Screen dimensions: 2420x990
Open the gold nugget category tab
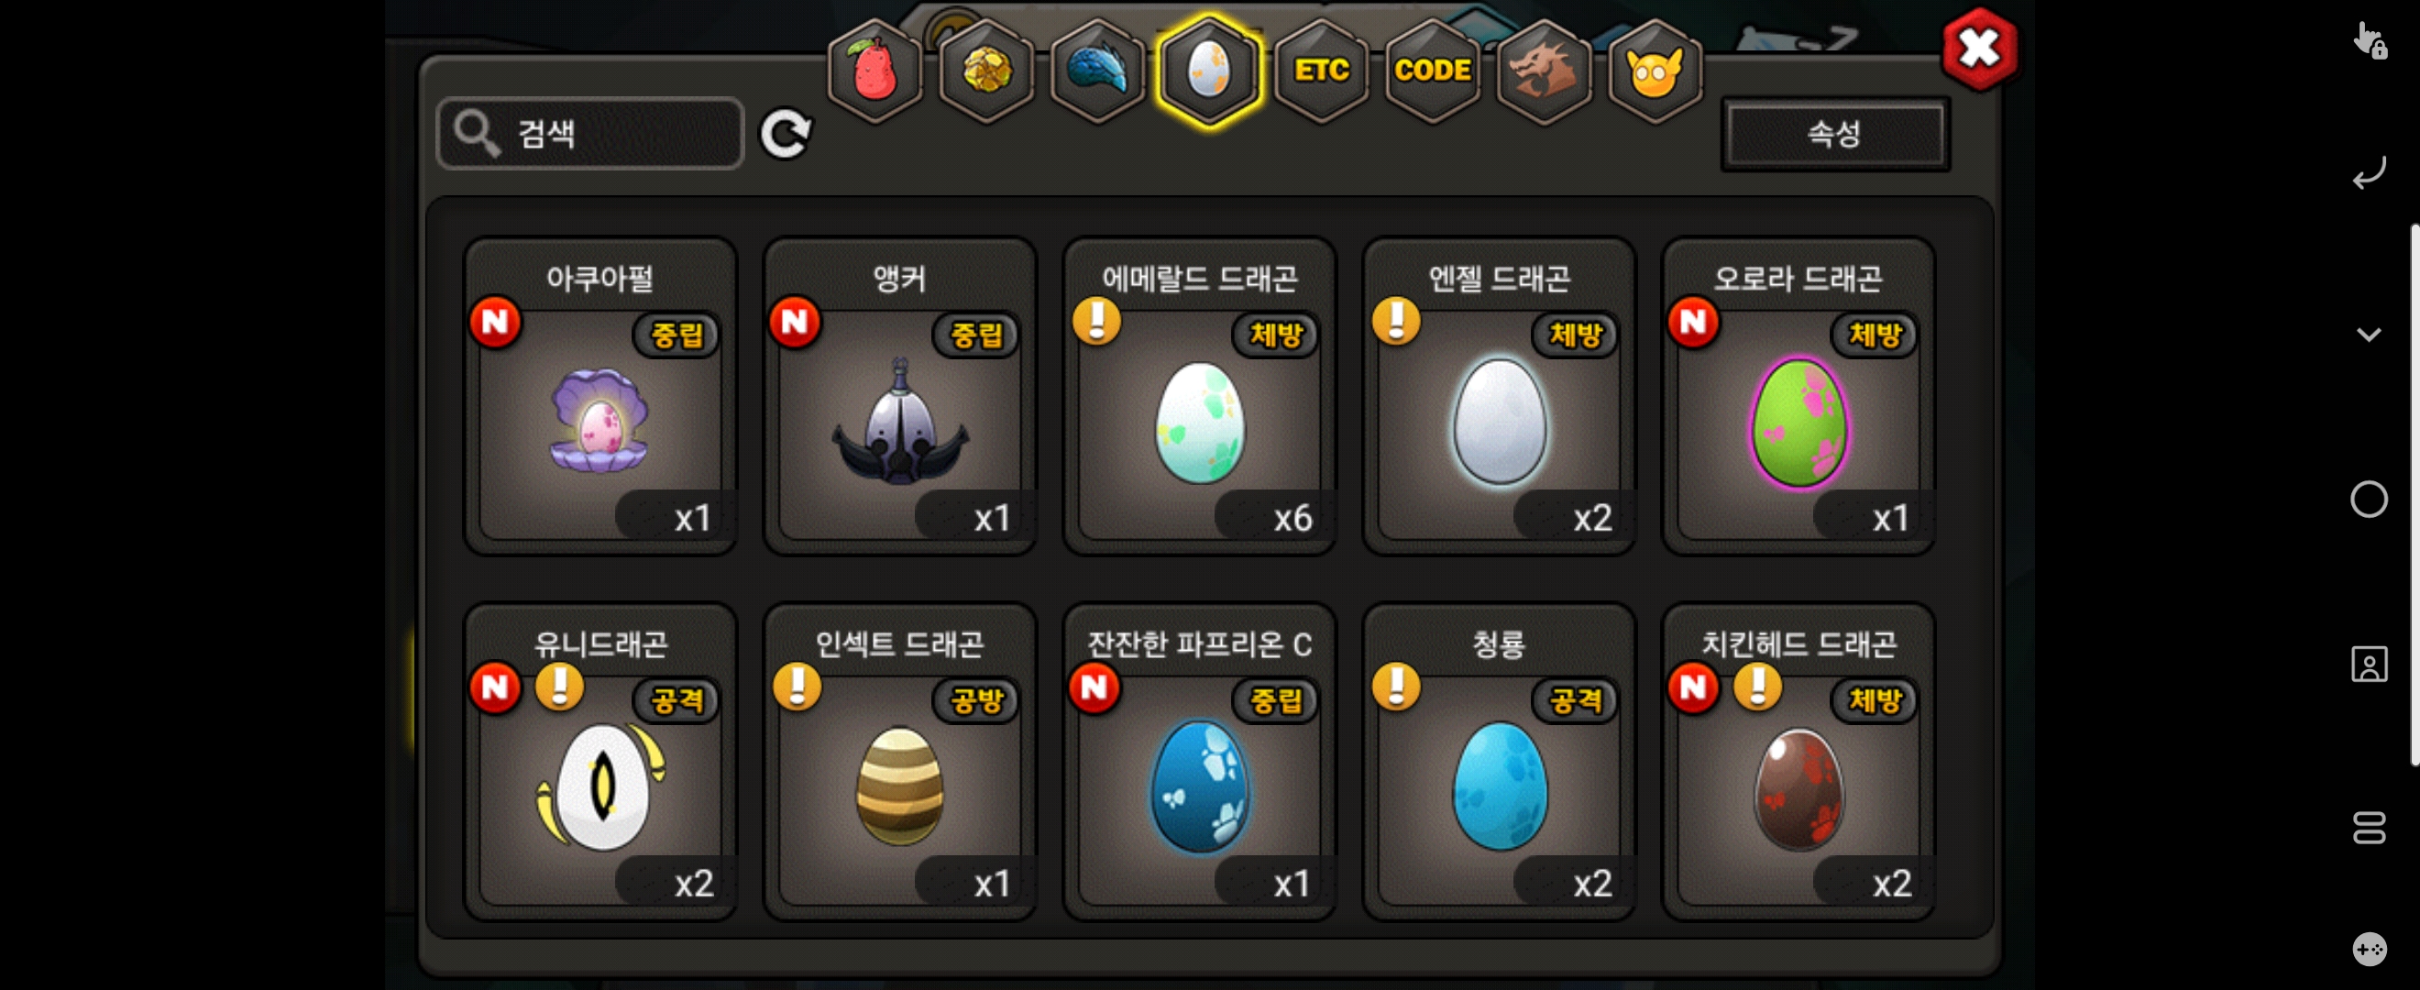[x=986, y=71]
